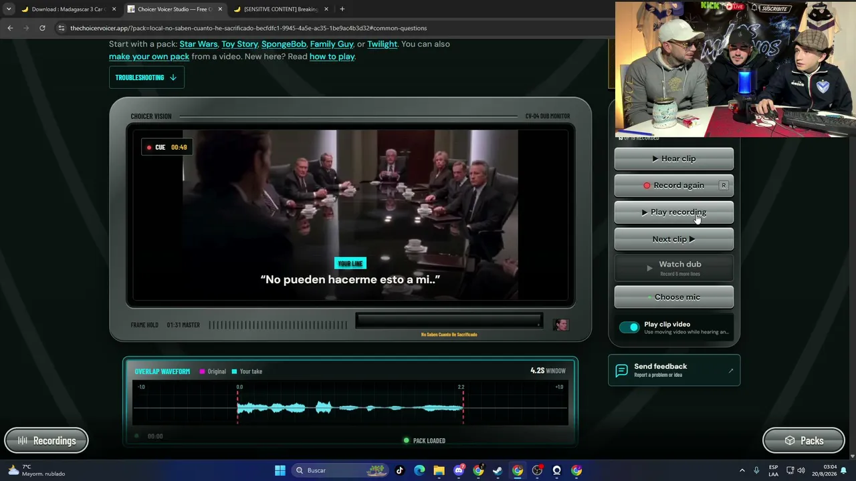Screen dimensions: 856x481
Task: Click the taskbar Buscar search box
Action: 341,470
